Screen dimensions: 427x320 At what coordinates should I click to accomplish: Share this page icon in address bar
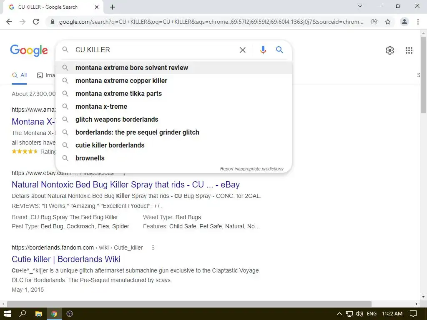374,22
